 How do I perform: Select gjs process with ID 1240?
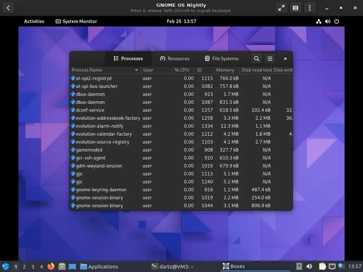[181, 182]
